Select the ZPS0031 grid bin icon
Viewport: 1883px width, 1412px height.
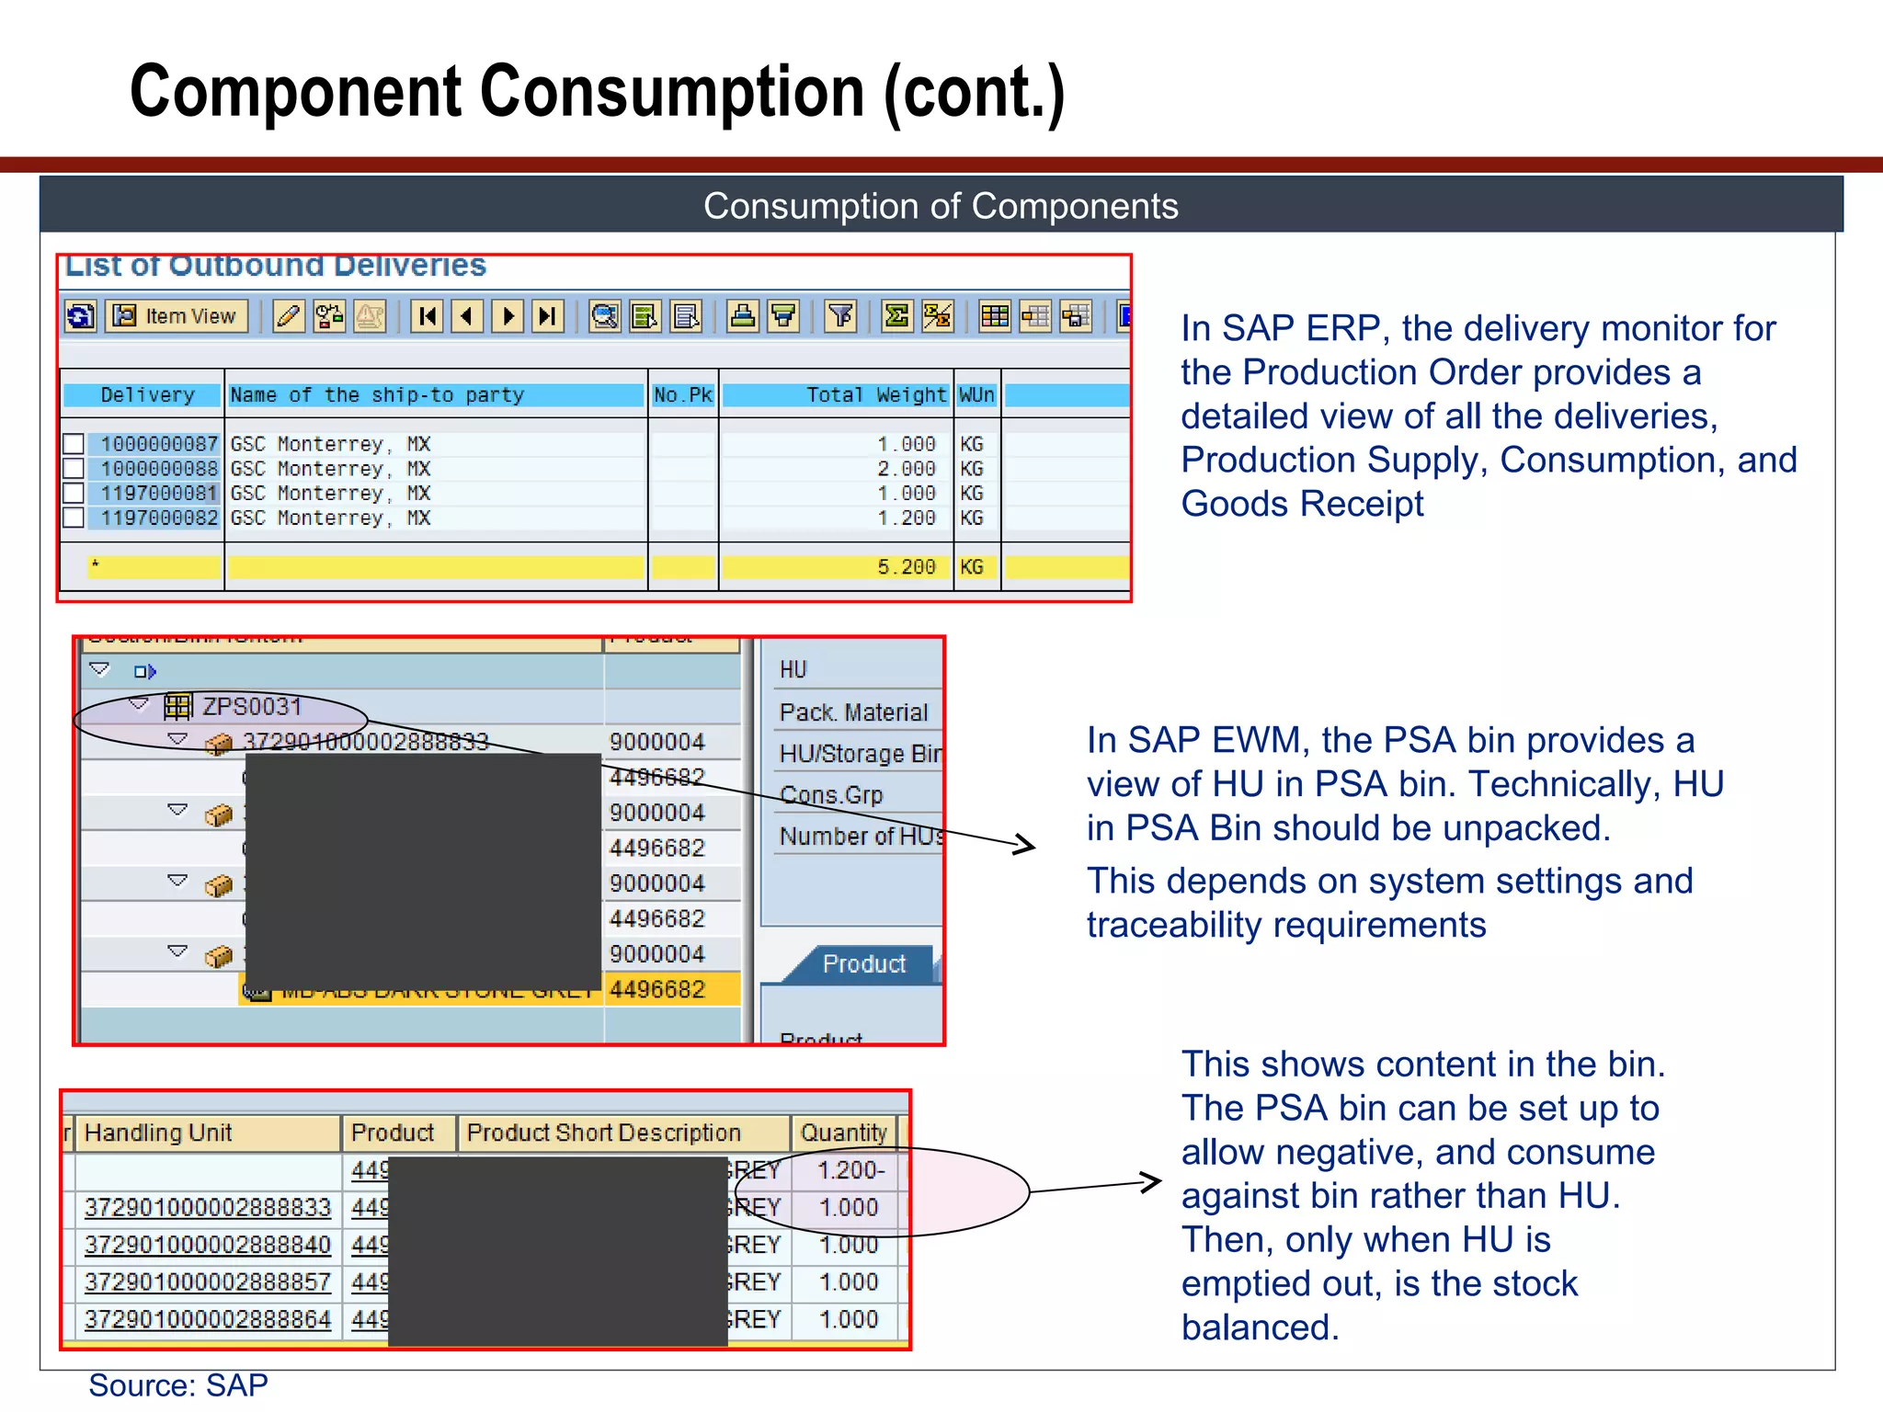point(178,707)
